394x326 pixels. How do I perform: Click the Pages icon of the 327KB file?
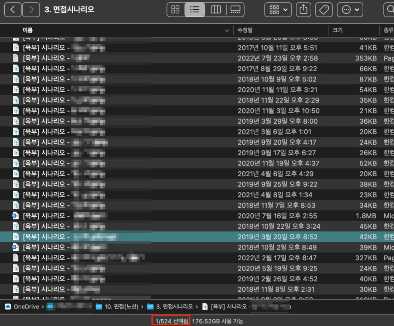tap(16, 258)
